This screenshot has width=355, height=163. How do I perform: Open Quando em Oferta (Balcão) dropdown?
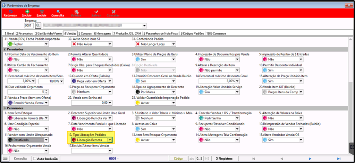coord(110,81)
